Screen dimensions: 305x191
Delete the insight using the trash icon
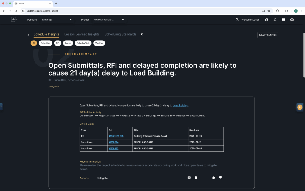click(196, 177)
